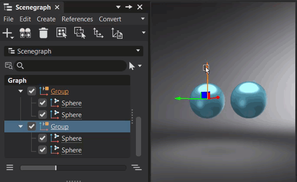The width and height of the screenshot is (297, 182).
Task: Click the binoculars find icon
Action: click(25, 33)
